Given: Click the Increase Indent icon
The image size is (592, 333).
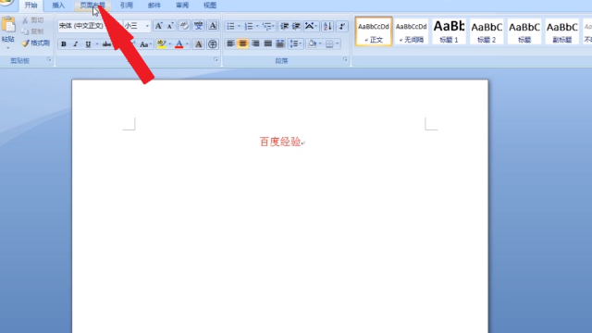Looking at the screenshot, I should pos(296,26).
